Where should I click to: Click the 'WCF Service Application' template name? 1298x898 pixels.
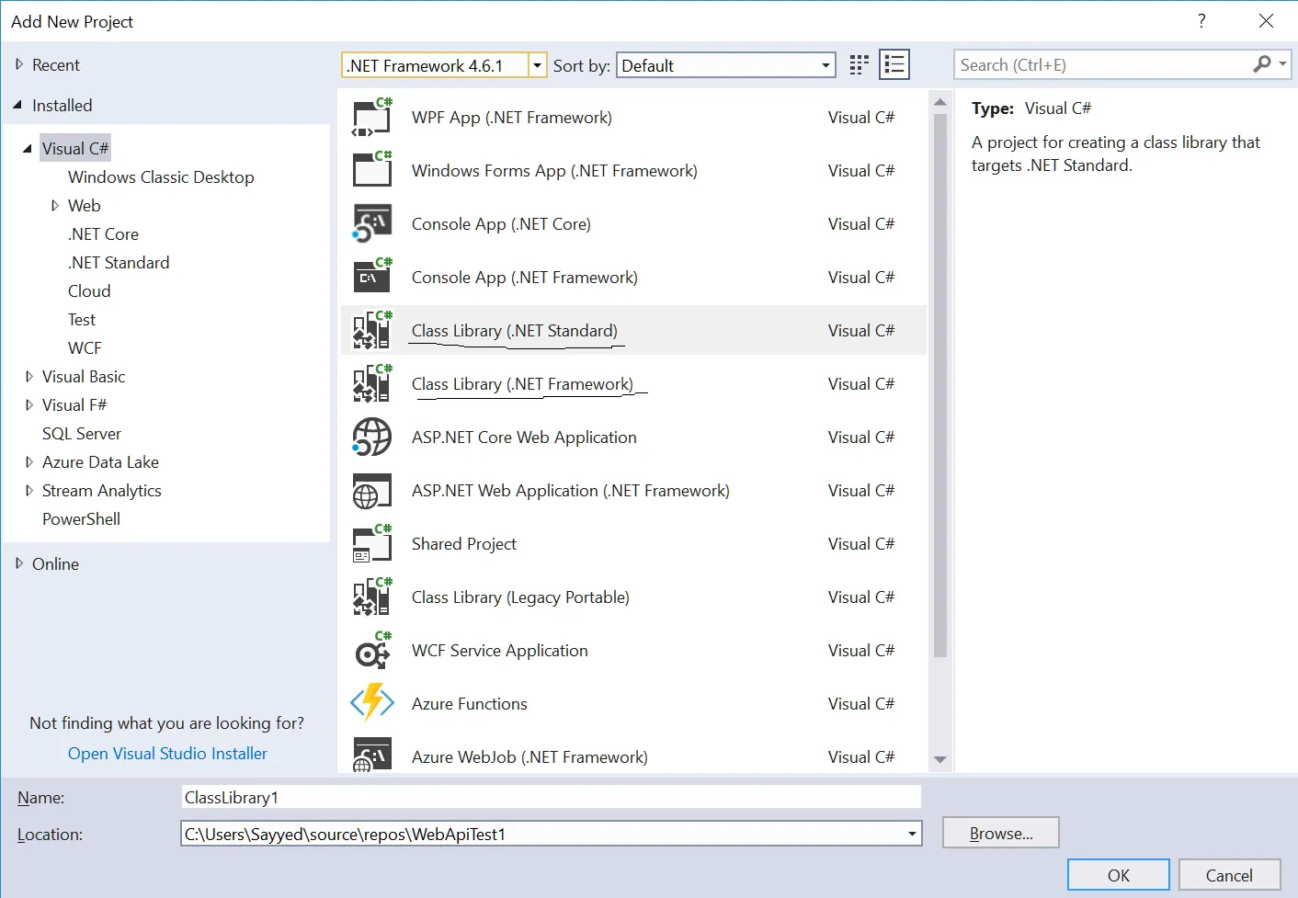[x=500, y=651]
